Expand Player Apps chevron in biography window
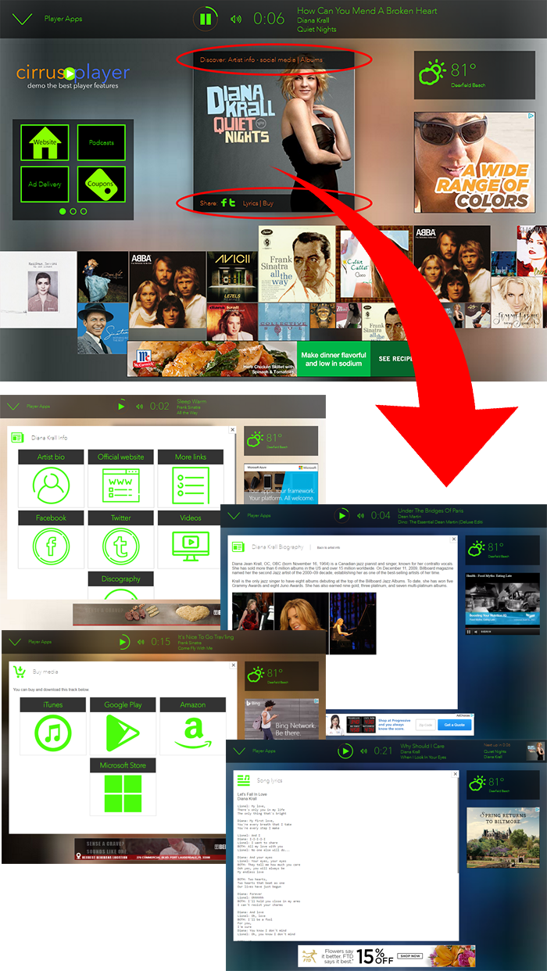The height and width of the screenshot is (971, 547). click(234, 515)
